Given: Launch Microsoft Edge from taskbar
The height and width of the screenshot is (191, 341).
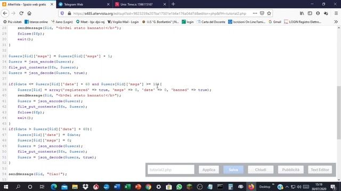Looking at the screenshot, I should pyautogui.click(x=54, y=187).
